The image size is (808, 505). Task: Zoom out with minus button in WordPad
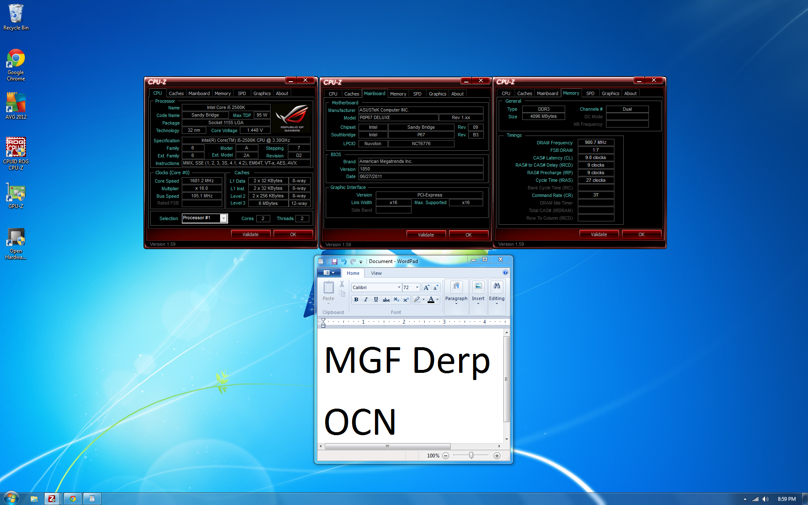tap(446, 456)
